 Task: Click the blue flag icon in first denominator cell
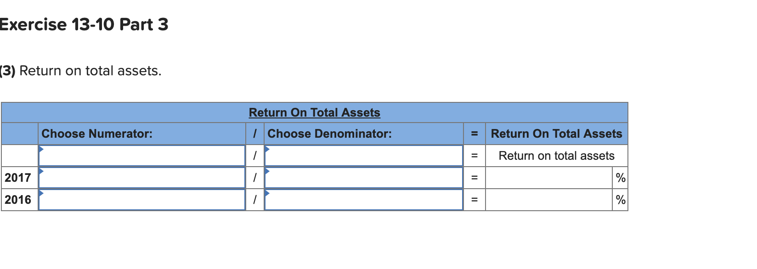[x=267, y=149]
